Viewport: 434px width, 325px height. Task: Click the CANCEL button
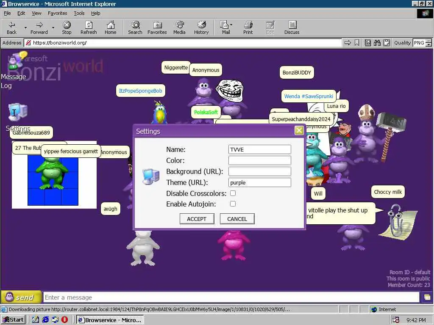237,219
